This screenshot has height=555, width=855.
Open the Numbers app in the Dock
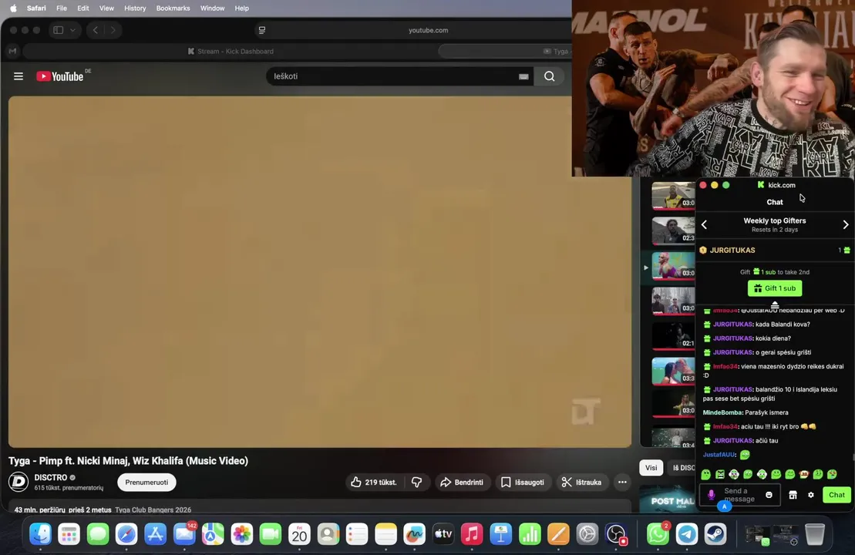pyautogui.click(x=530, y=534)
